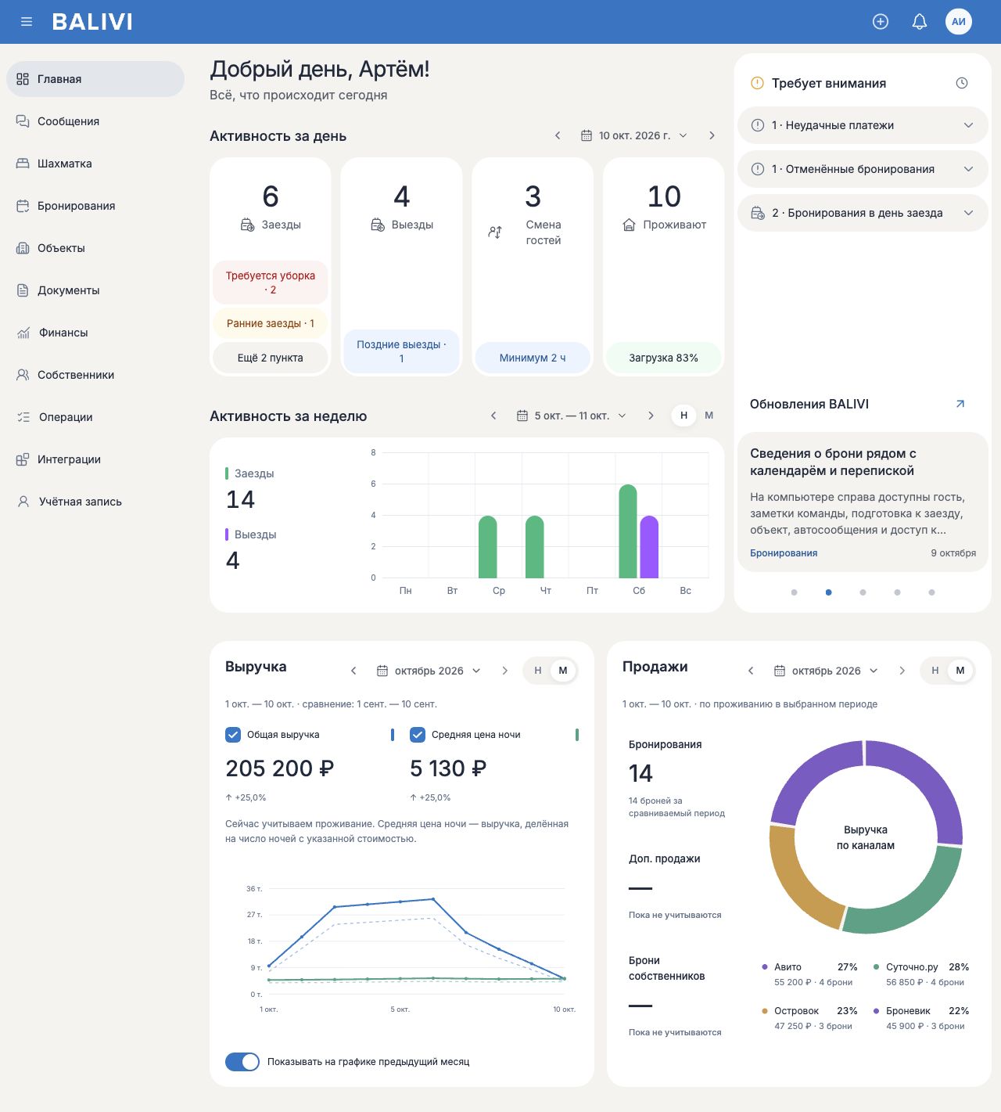
Task: Go to previous month in Продажи
Action: (751, 671)
